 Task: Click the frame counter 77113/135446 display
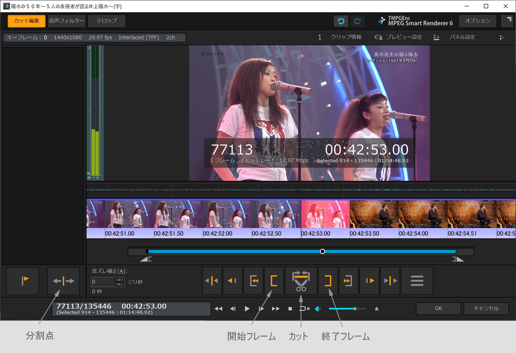[131, 309]
